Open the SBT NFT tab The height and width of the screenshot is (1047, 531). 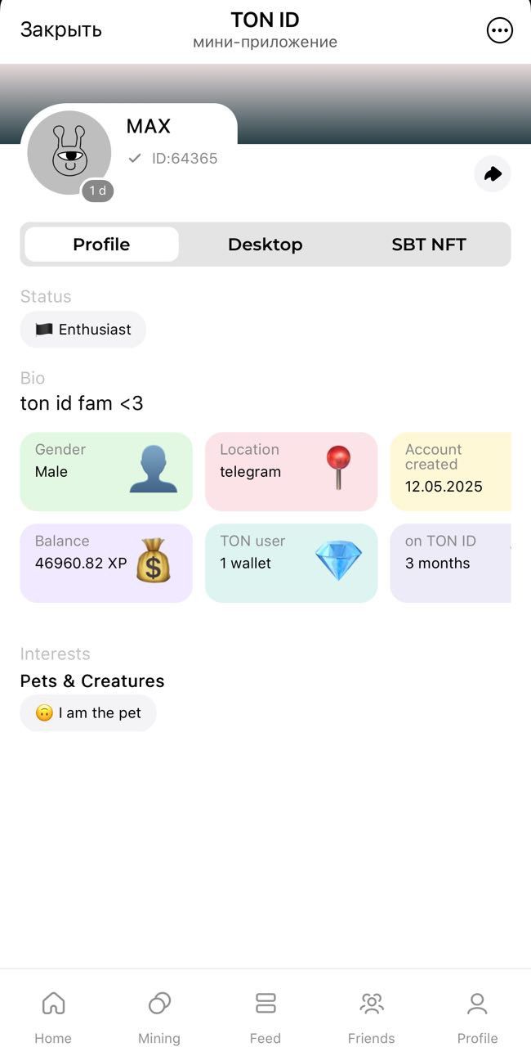429,244
